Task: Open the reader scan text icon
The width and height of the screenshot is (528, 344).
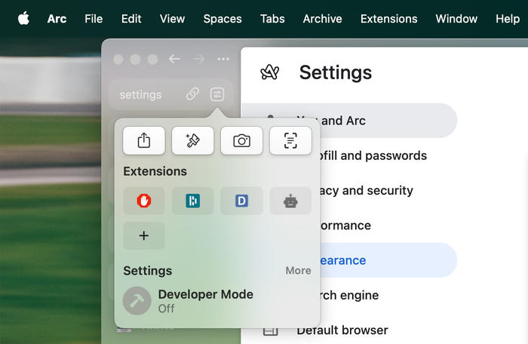Action: (290, 140)
